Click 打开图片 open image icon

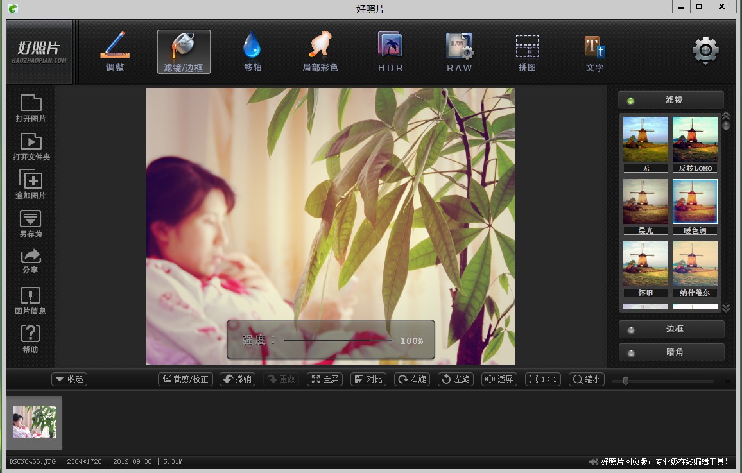(31, 108)
